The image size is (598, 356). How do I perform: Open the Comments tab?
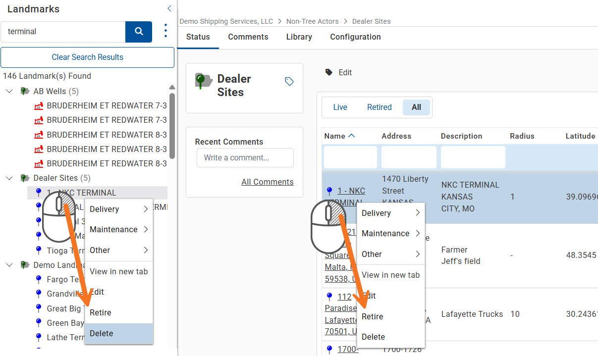[248, 37]
